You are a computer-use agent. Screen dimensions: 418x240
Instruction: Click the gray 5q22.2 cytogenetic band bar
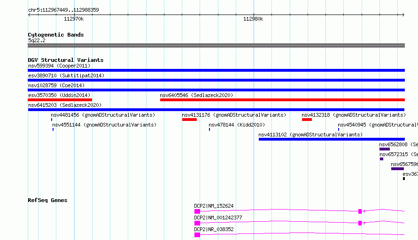[x=216, y=45]
